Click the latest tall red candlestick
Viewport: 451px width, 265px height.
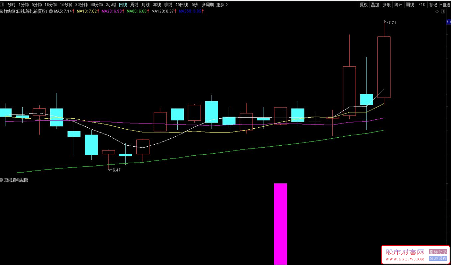coord(384,67)
